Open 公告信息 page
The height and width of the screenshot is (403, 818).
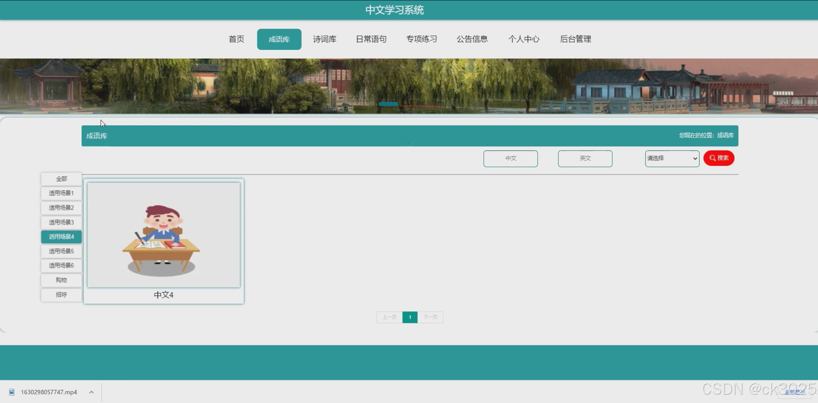click(x=472, y=39)
